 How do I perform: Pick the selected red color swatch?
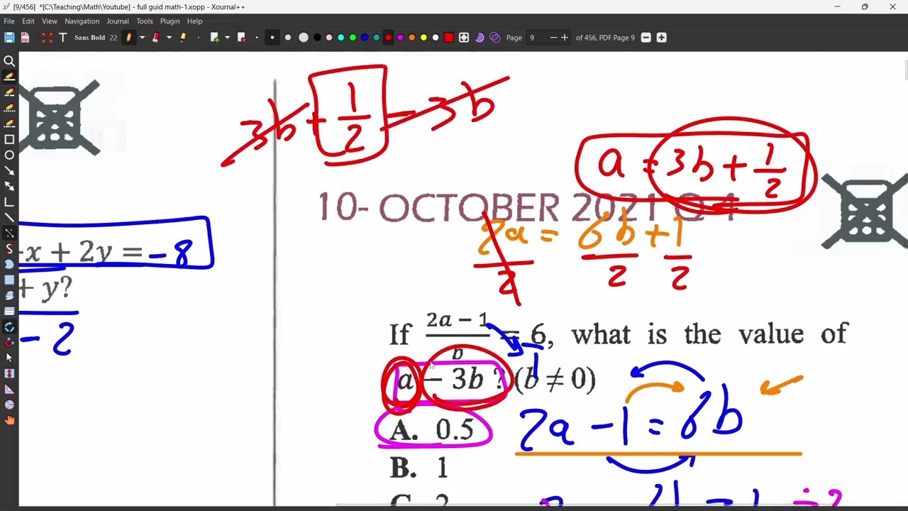pos(388,38)
